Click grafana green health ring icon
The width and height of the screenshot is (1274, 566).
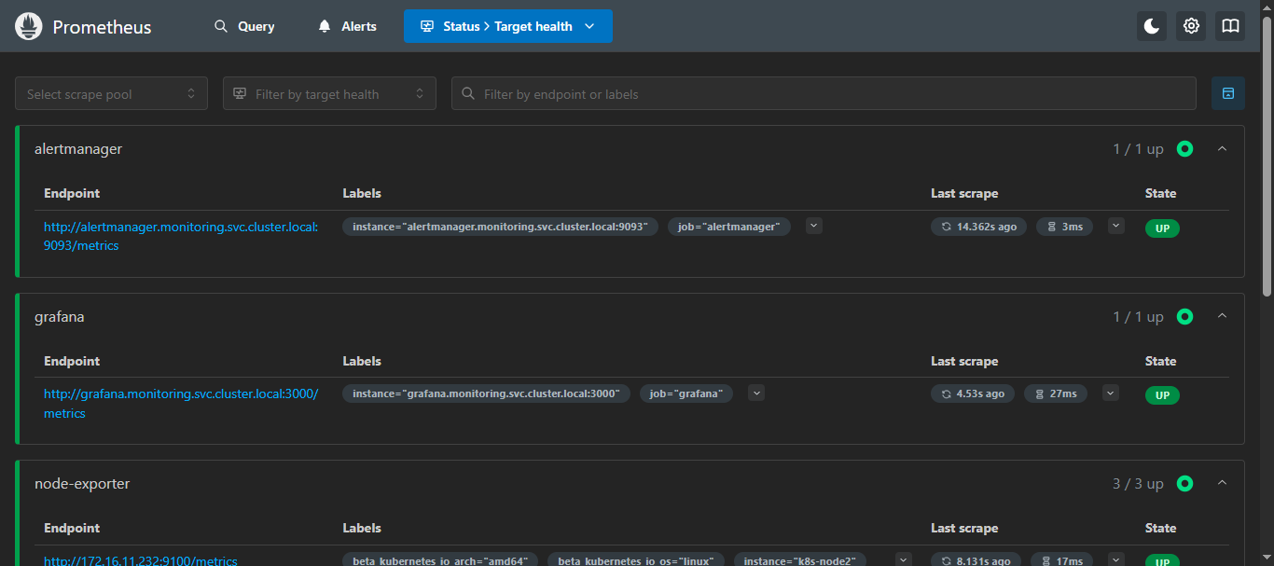(1184, 317)
